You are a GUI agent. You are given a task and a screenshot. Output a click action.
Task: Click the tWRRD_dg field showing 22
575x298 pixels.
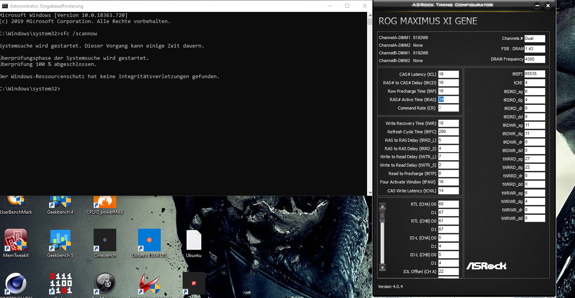535,167
